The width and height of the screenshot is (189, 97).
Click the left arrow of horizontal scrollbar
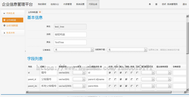coord(27,92)
